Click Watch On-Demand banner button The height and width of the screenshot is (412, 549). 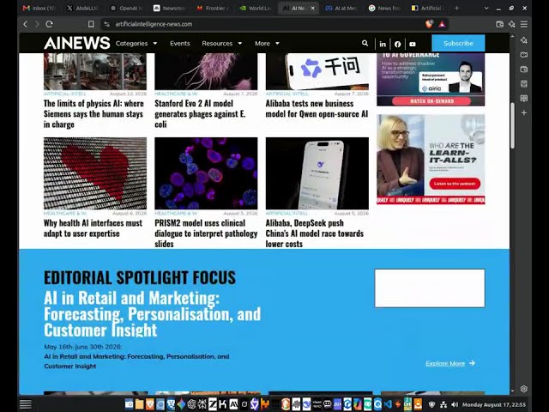click(x=431, y=101)
